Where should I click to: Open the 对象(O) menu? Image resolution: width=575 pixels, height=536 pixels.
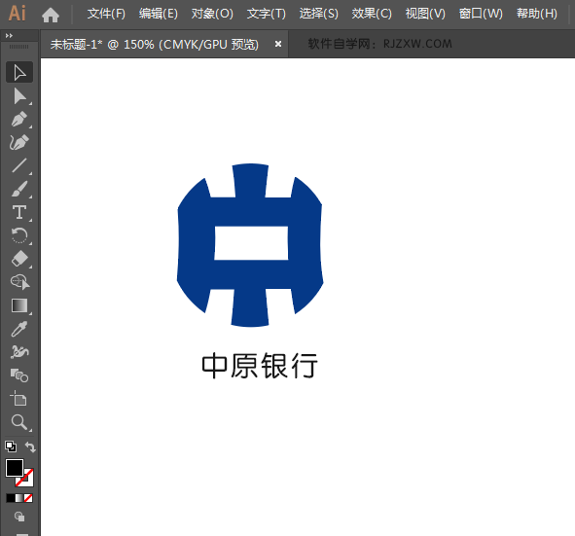pyautogui.click(x=212, y=14)
